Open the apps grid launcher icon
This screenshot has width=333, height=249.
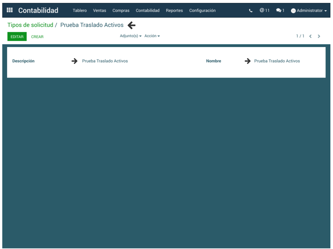pyautogui.click(x=10, y=10)
